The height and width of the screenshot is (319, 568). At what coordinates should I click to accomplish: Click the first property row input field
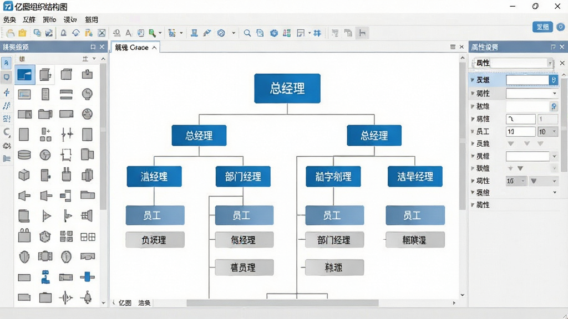click(528, 80)
